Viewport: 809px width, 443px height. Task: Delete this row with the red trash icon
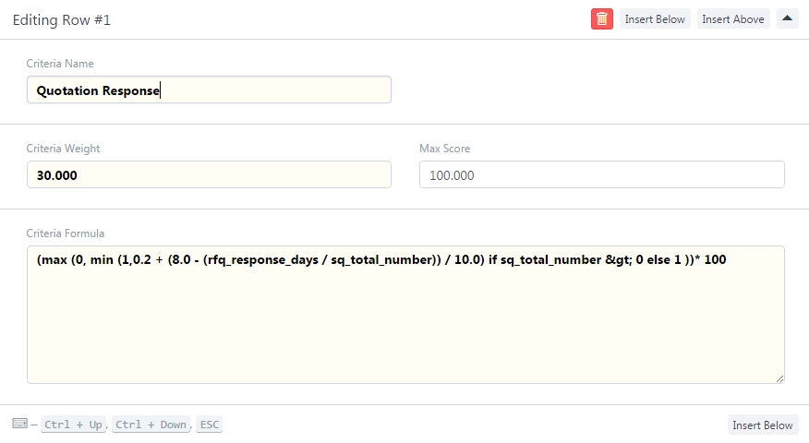point(601,18)
